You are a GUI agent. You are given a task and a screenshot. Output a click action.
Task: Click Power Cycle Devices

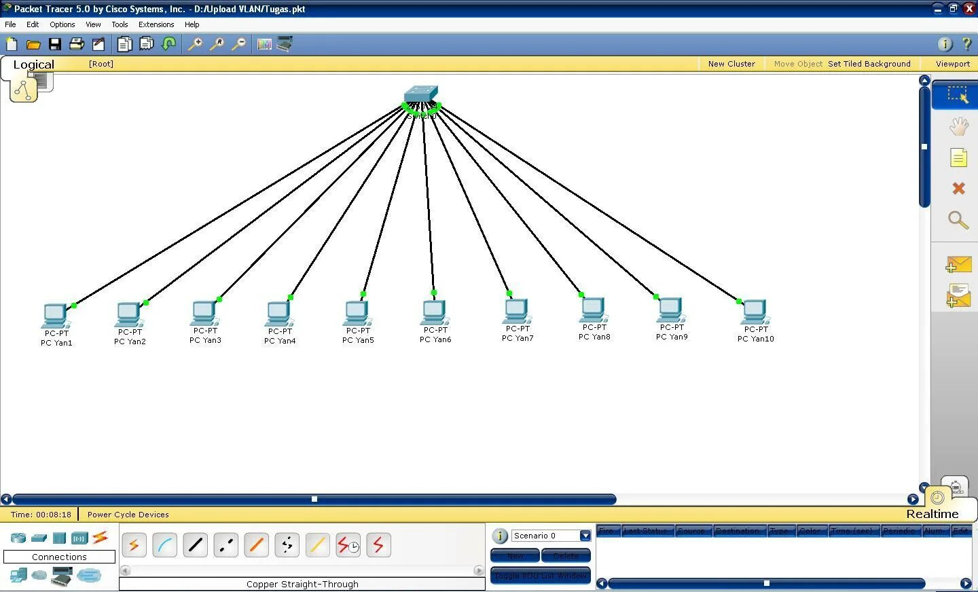coord(128,515)
